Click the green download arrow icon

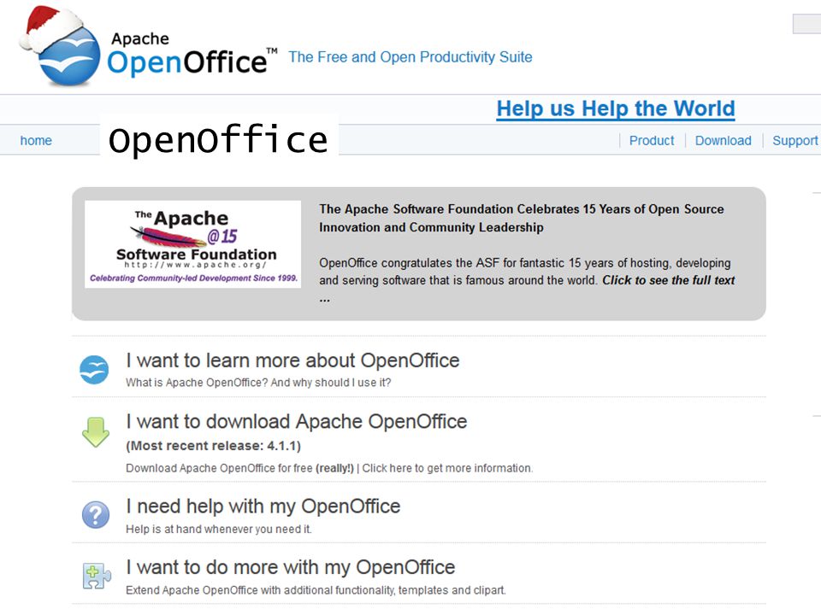[x=96, y=432]
